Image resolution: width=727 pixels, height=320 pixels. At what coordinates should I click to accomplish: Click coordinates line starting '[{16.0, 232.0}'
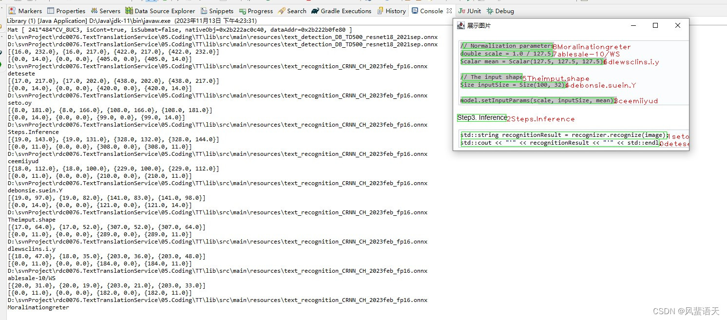(107, 52)
